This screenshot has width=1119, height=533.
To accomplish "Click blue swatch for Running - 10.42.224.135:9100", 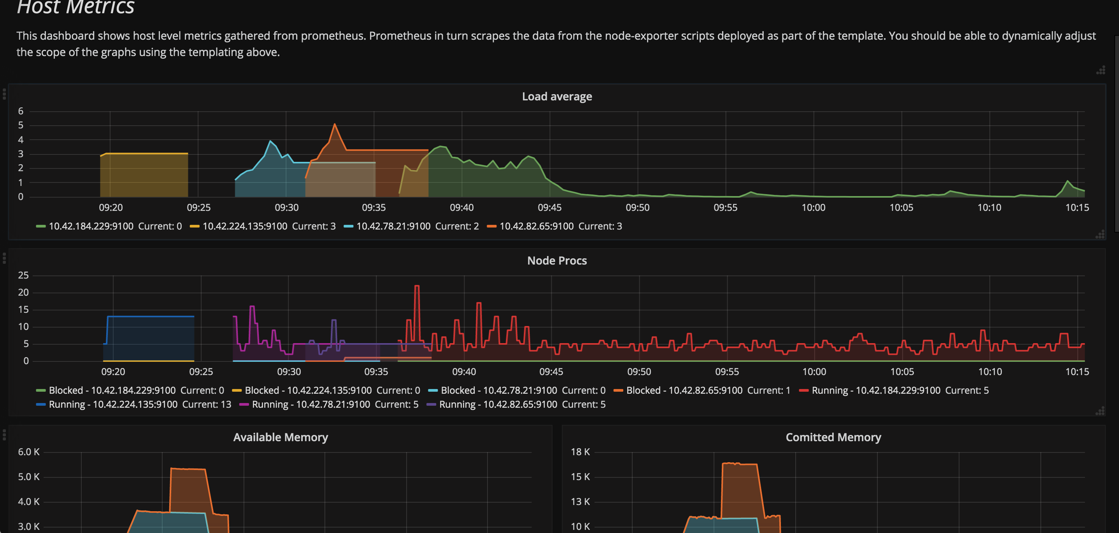I will coord(40,405).
